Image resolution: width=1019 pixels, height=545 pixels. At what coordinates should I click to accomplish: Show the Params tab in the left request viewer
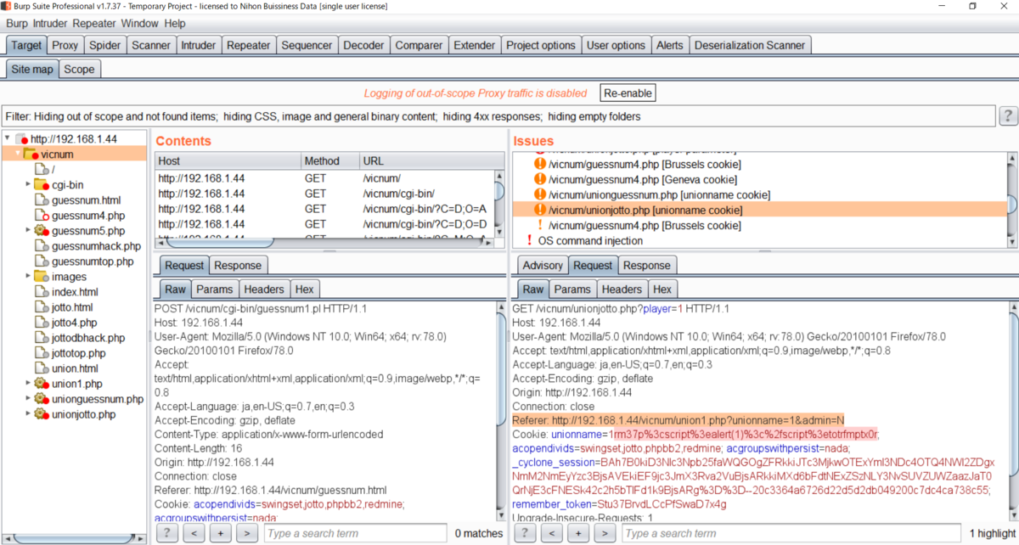coord(215,289)
